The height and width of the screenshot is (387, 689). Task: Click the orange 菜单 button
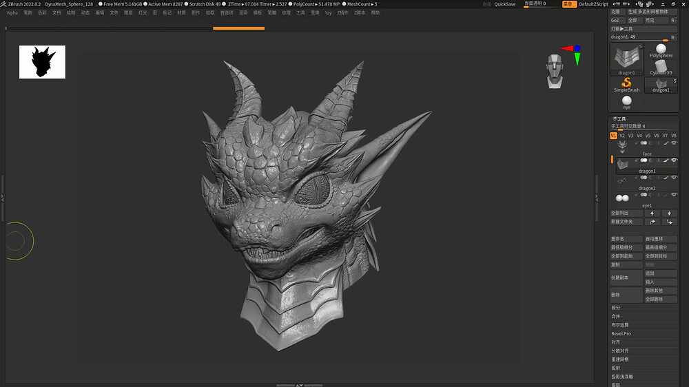tap(569, 4)
